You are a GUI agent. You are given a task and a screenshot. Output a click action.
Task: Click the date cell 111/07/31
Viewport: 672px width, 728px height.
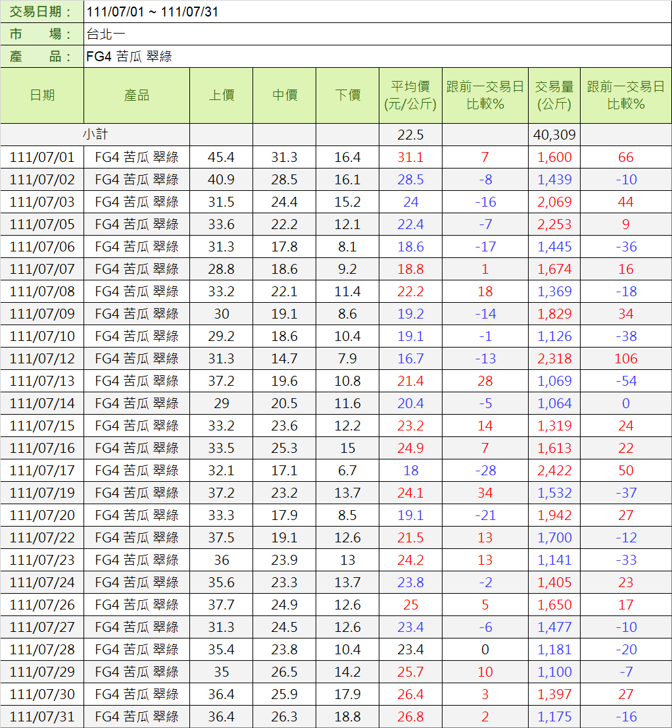click(x=42, y=717)
